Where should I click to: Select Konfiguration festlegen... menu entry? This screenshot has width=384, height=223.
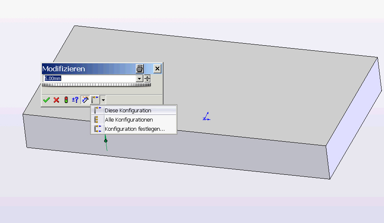[x=134, y=129]
